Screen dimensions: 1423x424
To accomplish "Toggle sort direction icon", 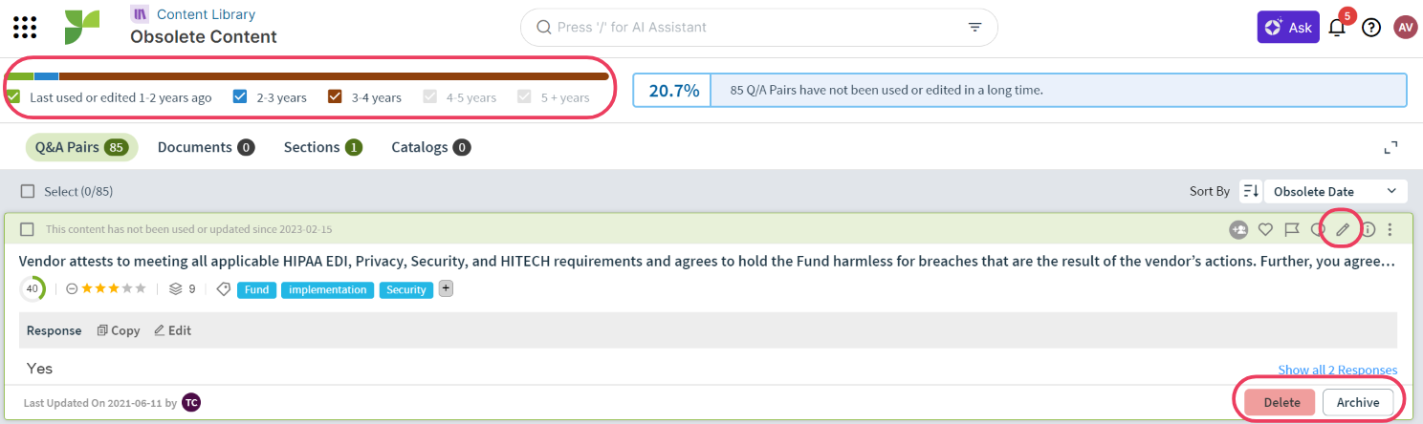I will [1250, 191].
